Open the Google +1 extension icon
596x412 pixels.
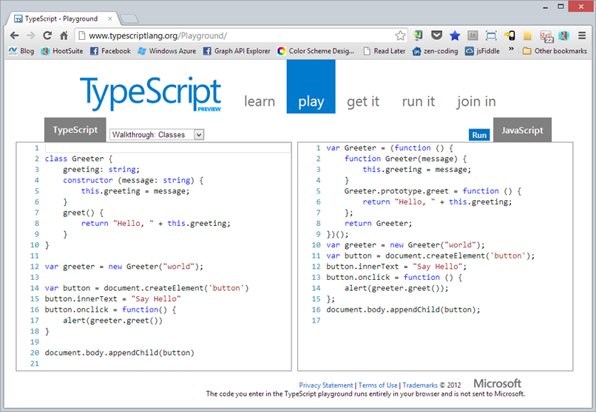click(x=546, y=36)
